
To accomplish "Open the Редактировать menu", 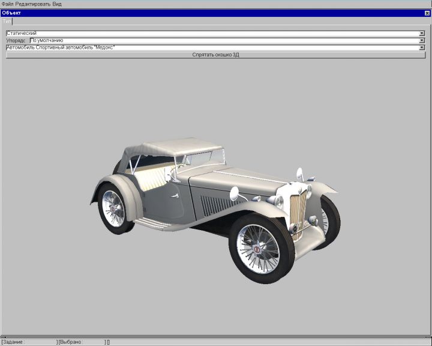I will tap(33, 4).
